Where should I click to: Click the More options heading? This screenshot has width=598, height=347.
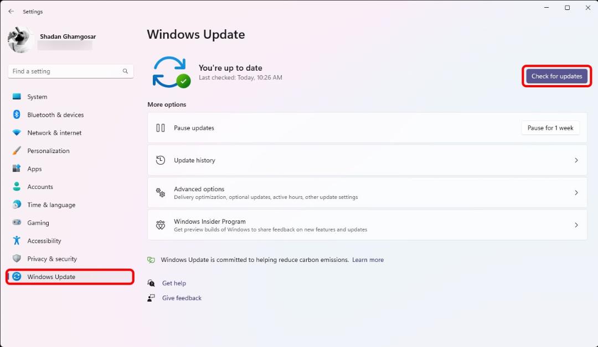pyautogui.click(x=167, y=104)
